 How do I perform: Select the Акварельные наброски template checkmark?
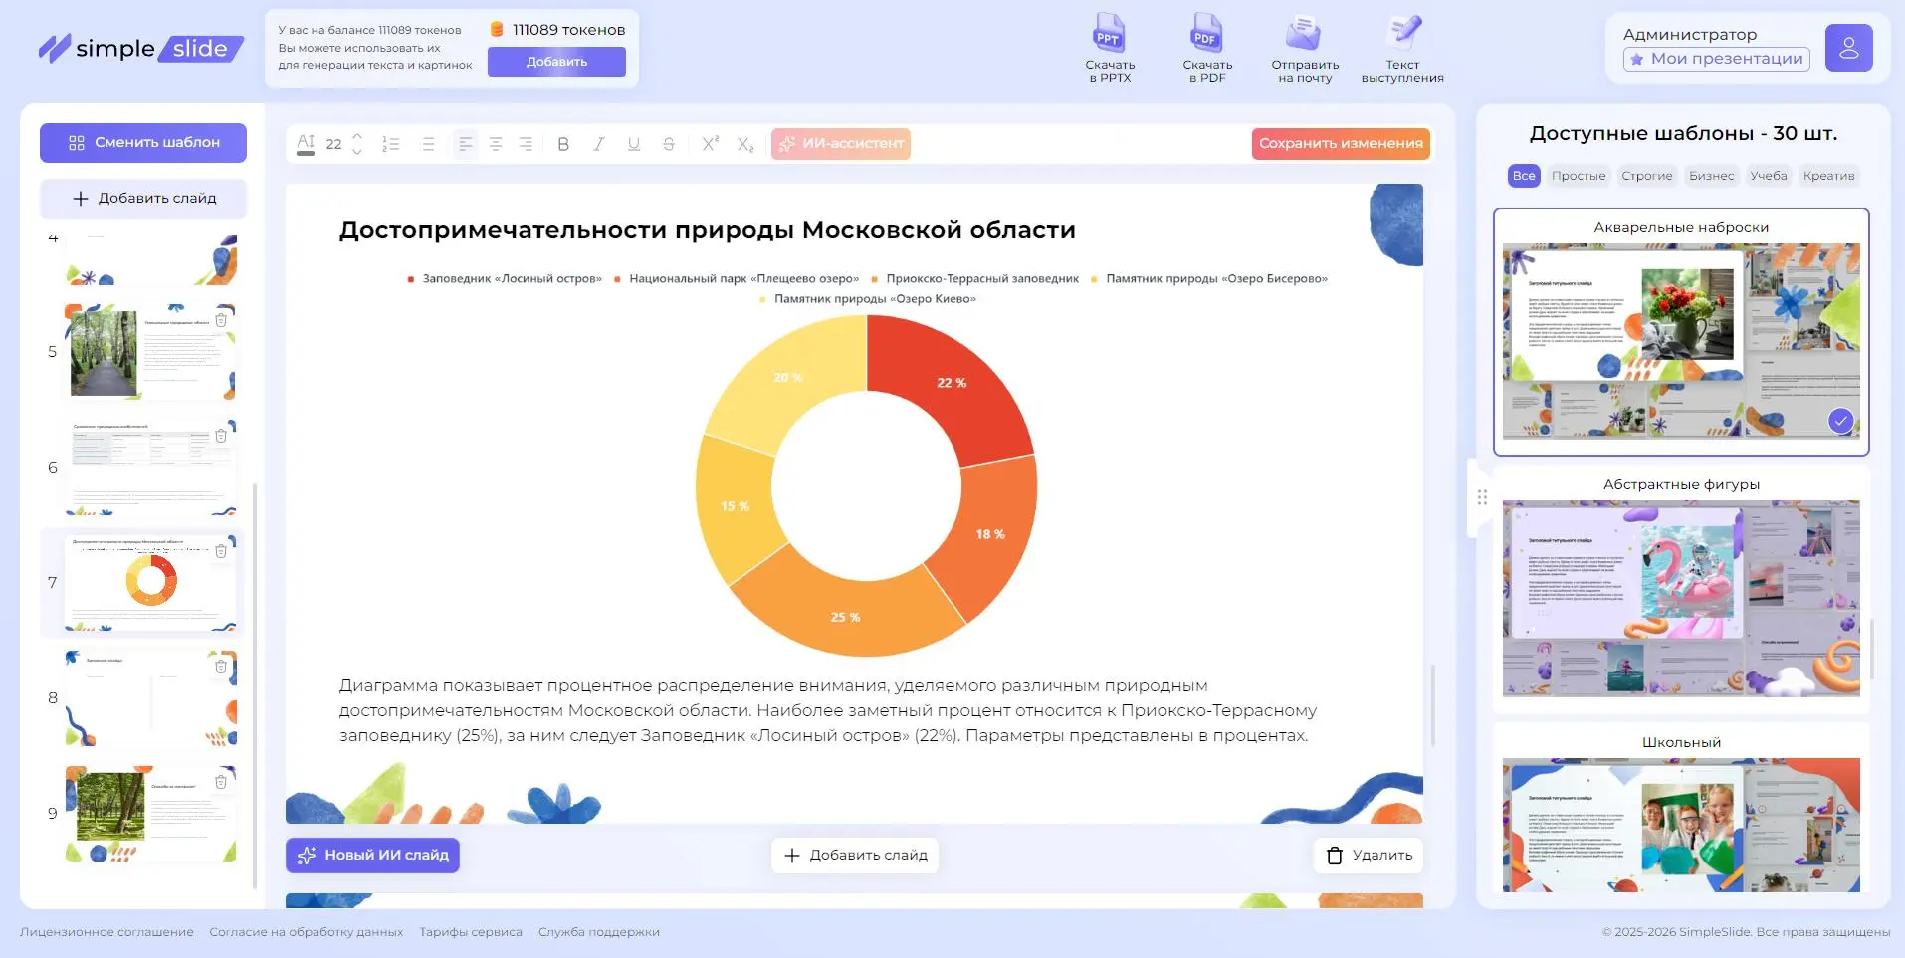pyautogui.click(x=1840, y=421)
